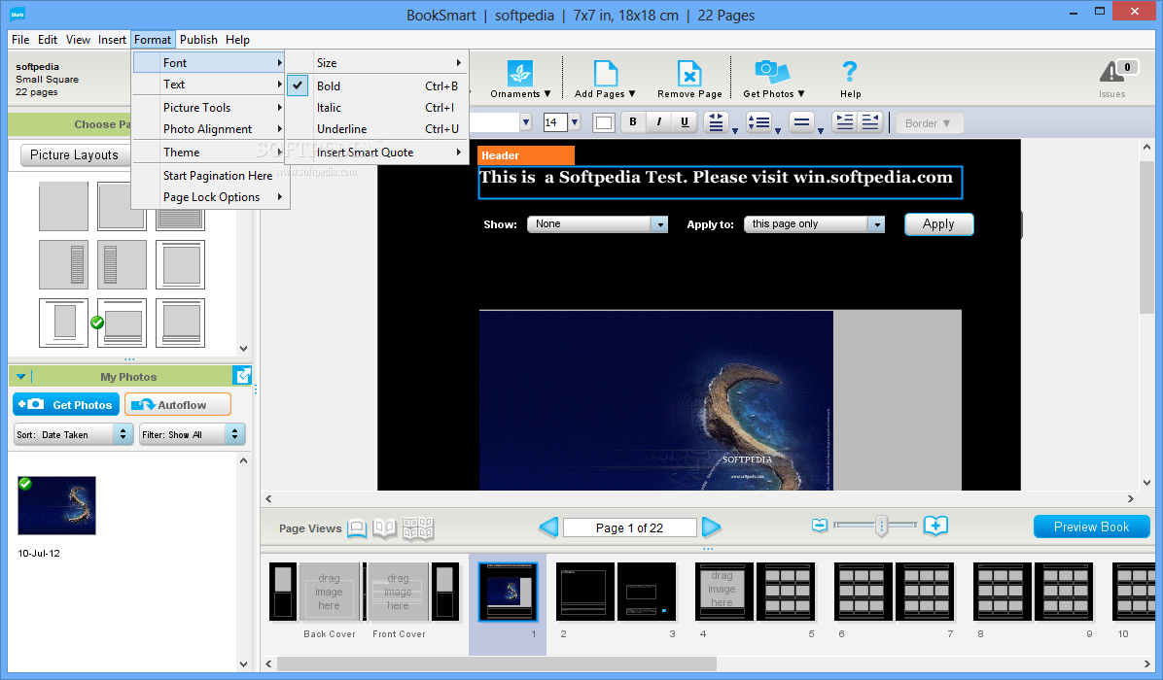Go to previous page arrow
Screen dimensions: 1163x680
click(548, 527)
